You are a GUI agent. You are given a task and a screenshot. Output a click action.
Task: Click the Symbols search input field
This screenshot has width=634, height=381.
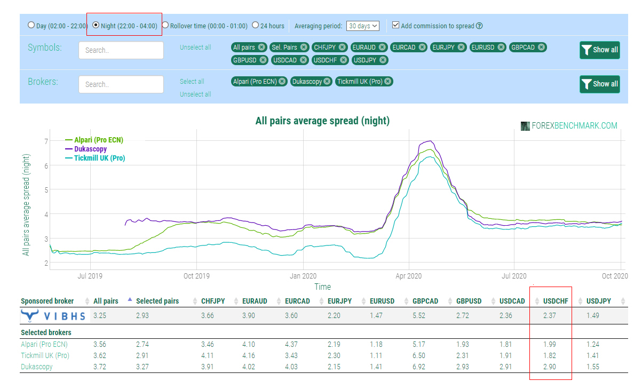(121, 50)
